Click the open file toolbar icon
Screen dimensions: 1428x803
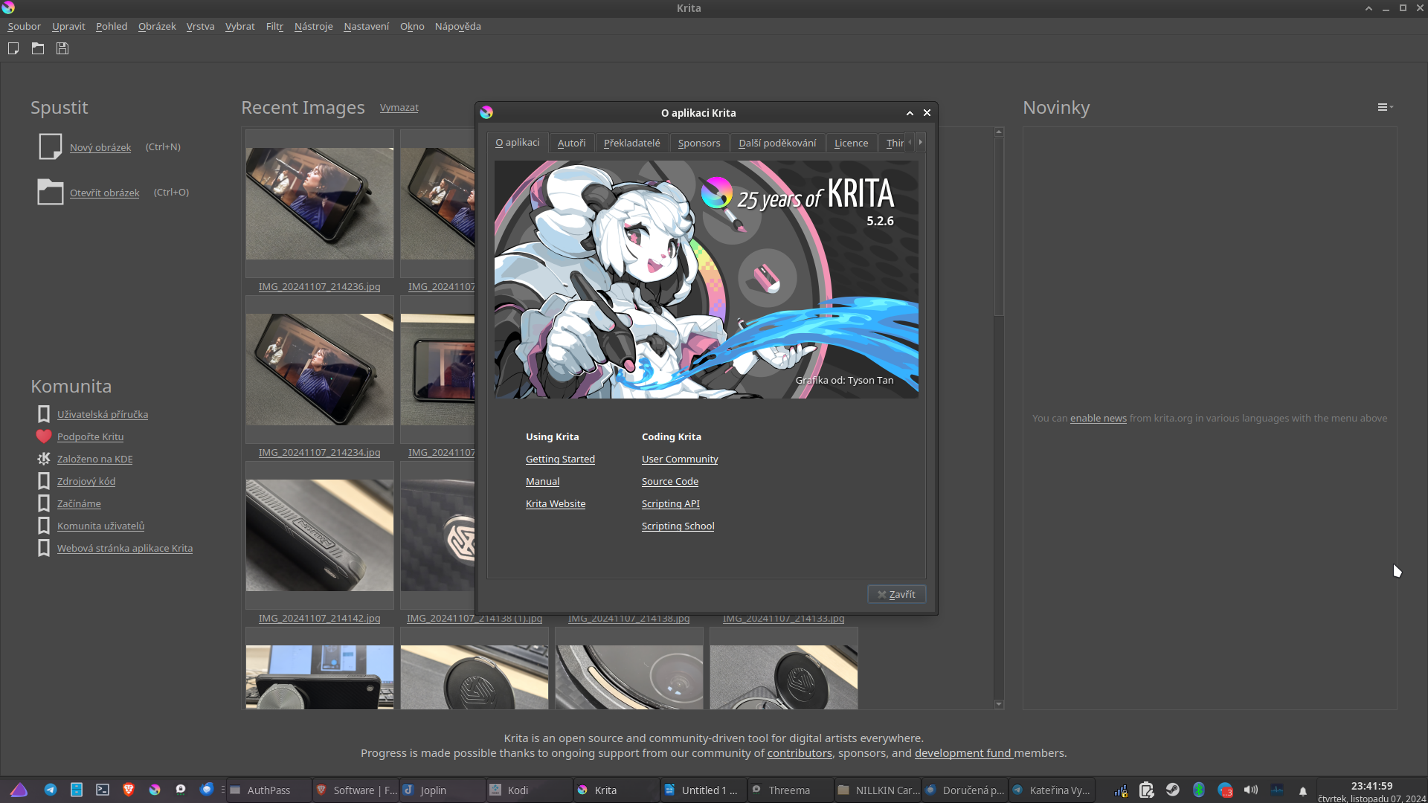(x=38, y=48)
